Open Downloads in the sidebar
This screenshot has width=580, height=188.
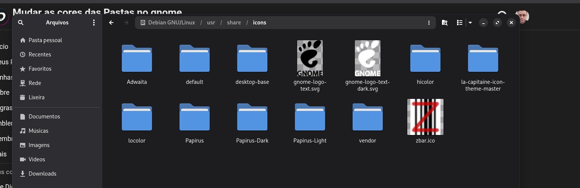(42, 174)
